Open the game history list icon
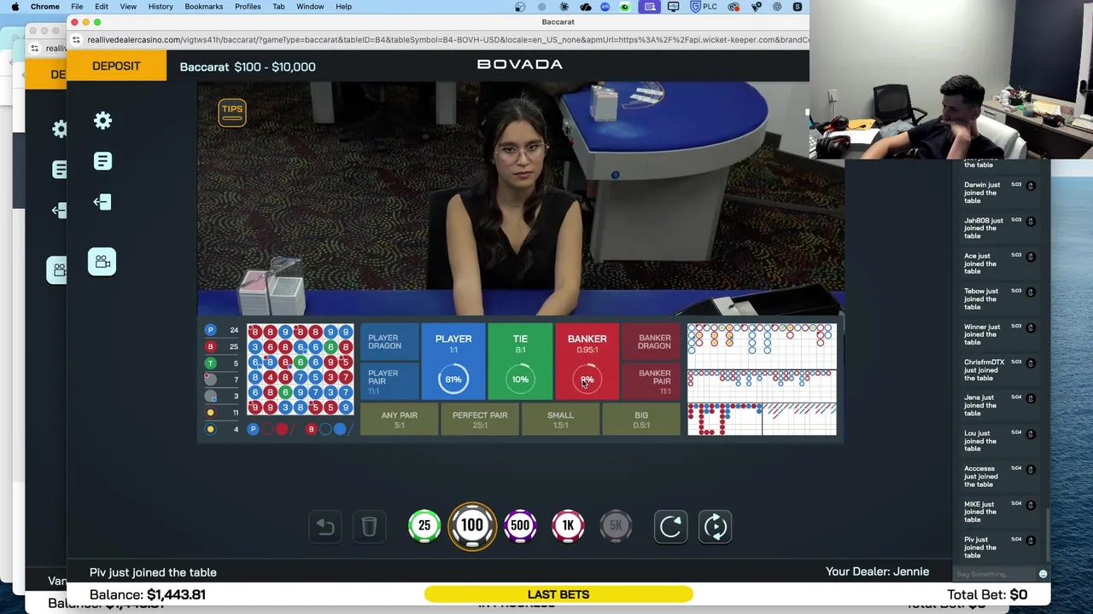 coord(102,161)
